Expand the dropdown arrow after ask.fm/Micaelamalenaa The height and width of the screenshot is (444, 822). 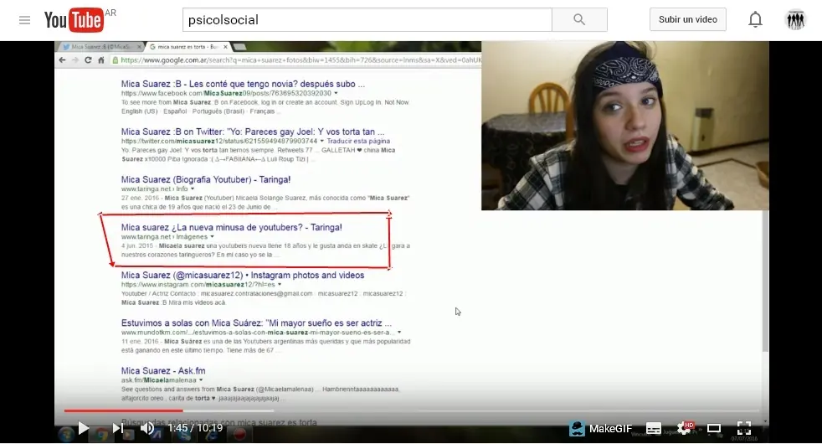click(x=201, y=380)
